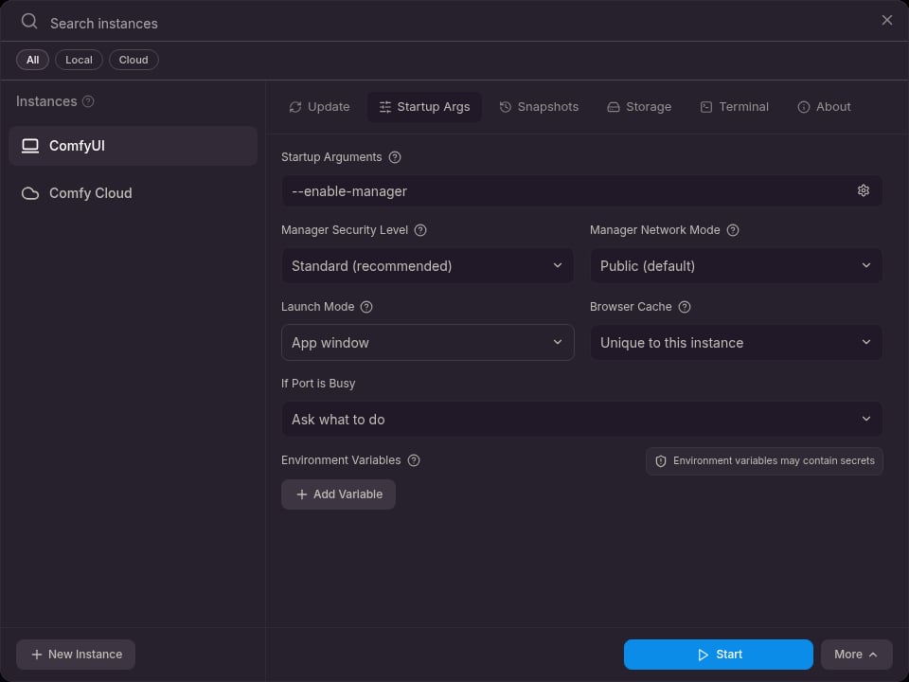Open Manager Network Mode dropdown
909x682 pixels.
[x=737, y=265]
